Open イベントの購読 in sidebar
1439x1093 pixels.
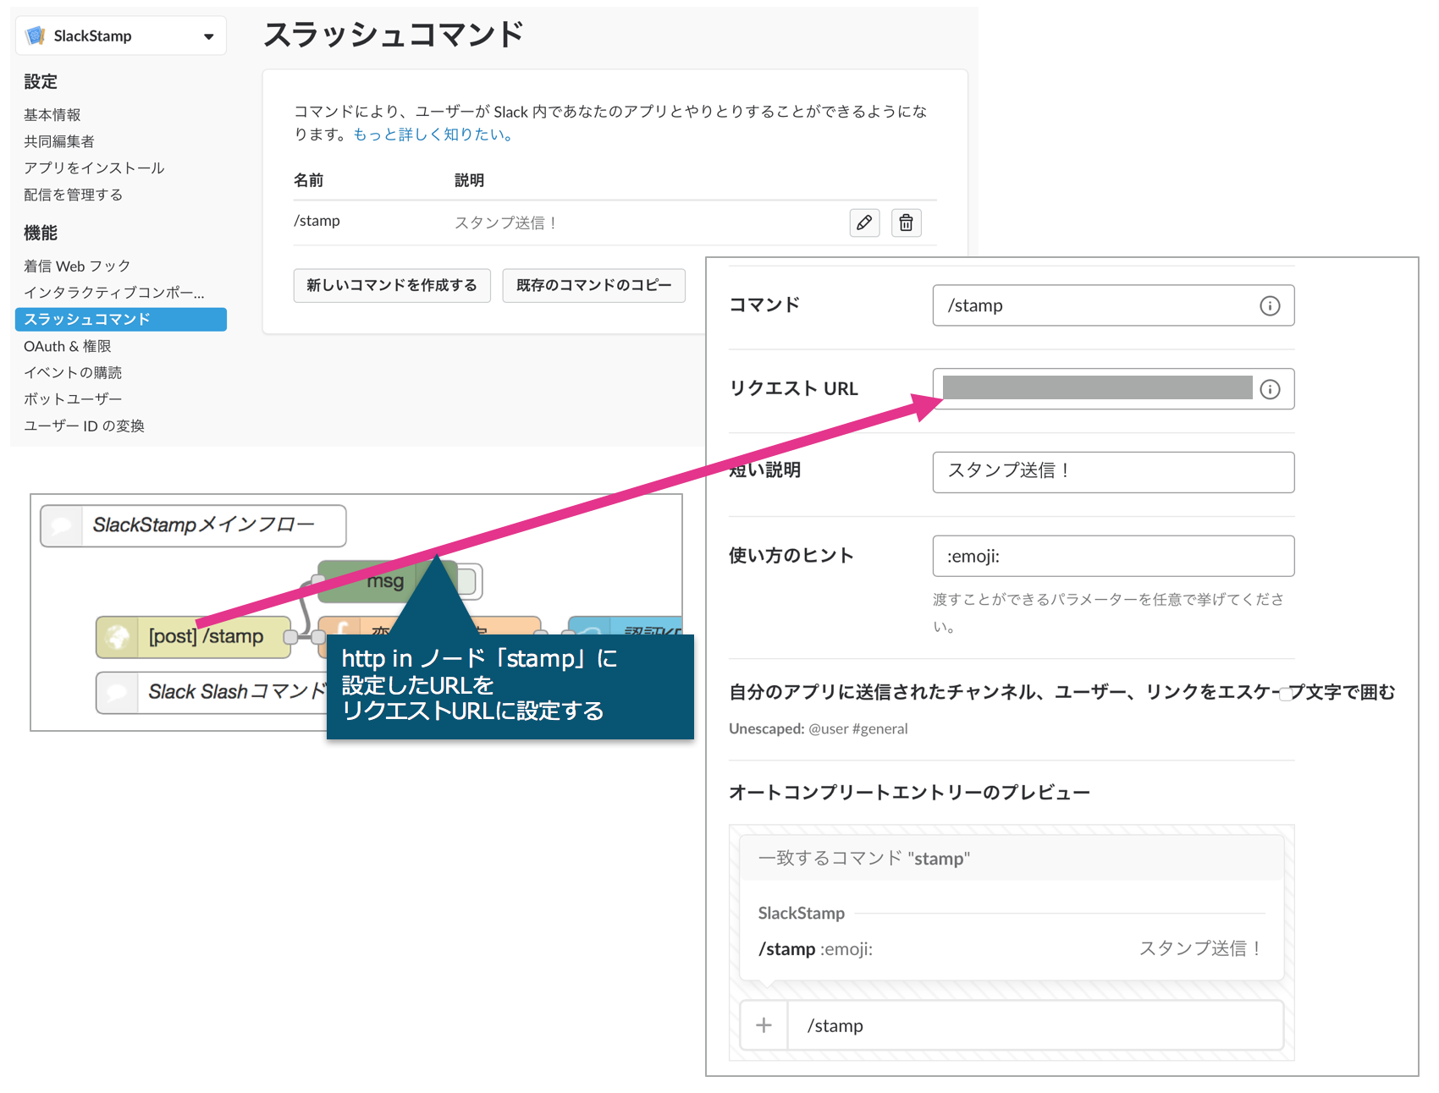[73, 372]
